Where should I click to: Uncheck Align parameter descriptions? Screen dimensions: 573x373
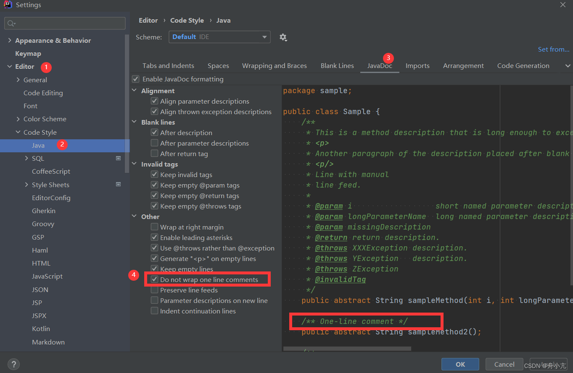click(155, 101)
